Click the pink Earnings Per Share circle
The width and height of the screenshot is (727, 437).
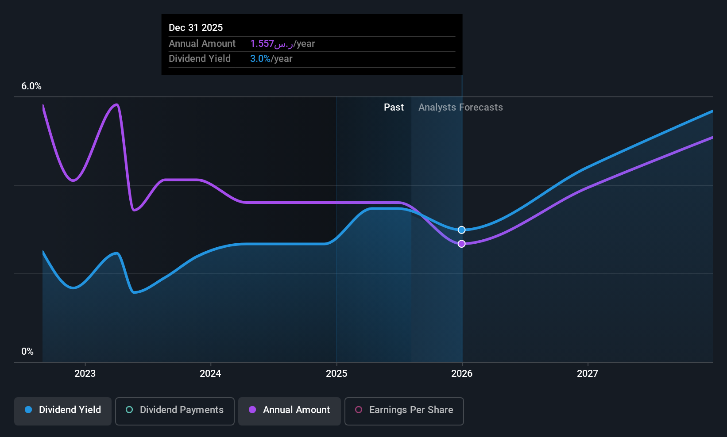(x=359, y=410)
